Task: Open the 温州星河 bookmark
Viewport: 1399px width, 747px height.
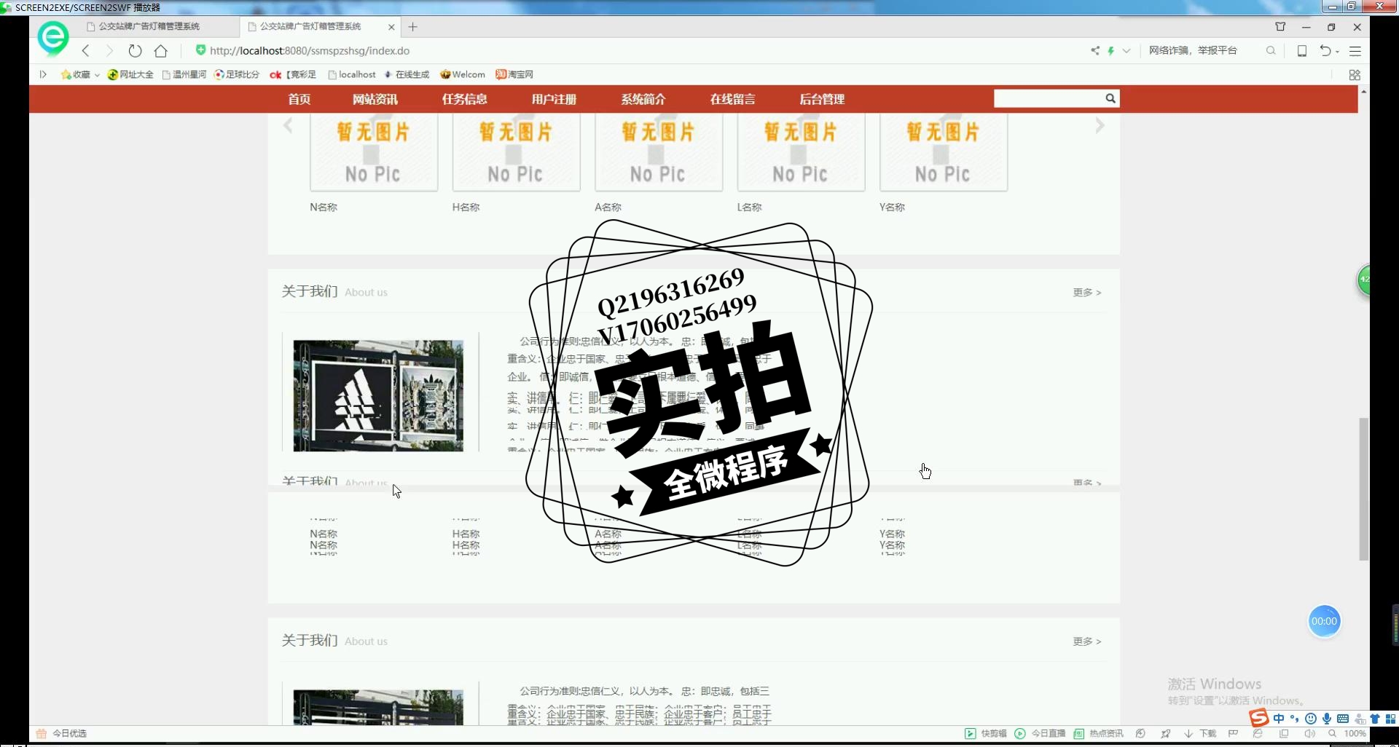Action: [x=184, y=74]
